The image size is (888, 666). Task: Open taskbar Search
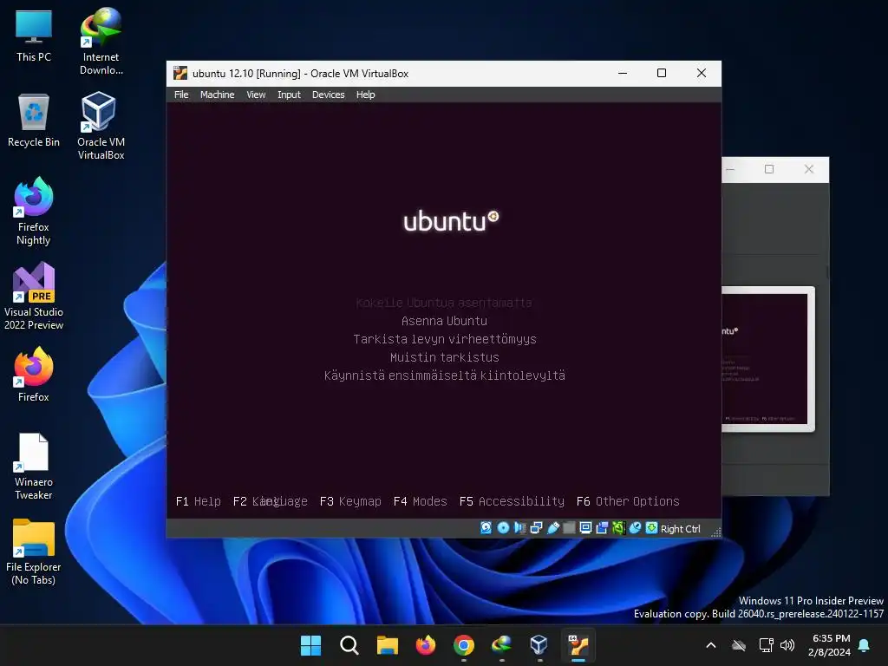349,645
